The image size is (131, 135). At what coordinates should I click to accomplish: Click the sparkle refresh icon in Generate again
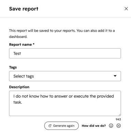pos(50,126)
